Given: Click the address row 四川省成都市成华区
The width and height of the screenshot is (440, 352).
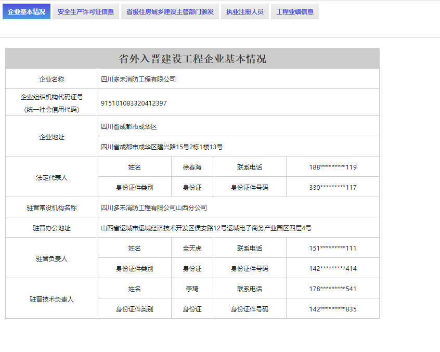Looking at the screenshot, I should point(129,126).
